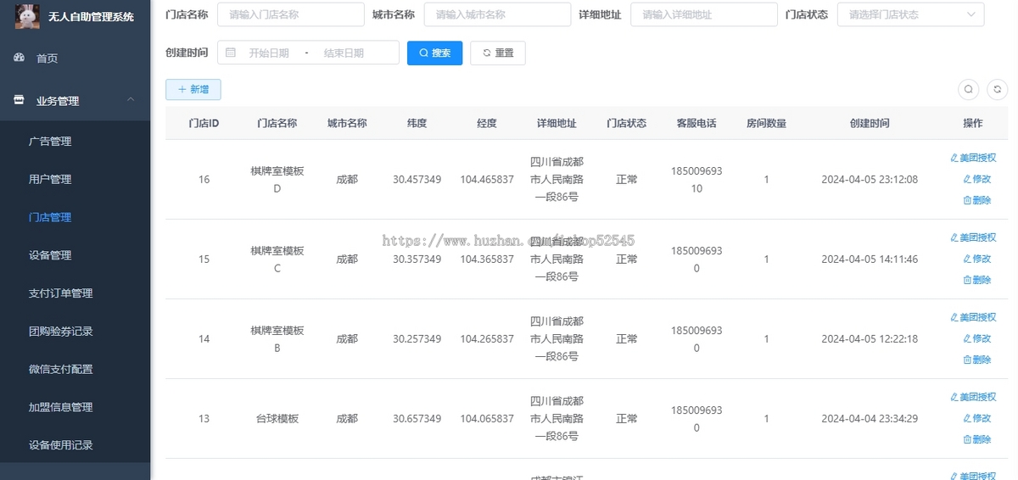
Task: Click the 门店ID column header
Action: click(x=204, y=123)
